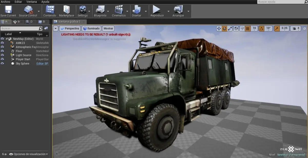Click the NewMap (Permanente) level link
This screenshot has height=158, width=308.
click(x=292, y=155)
